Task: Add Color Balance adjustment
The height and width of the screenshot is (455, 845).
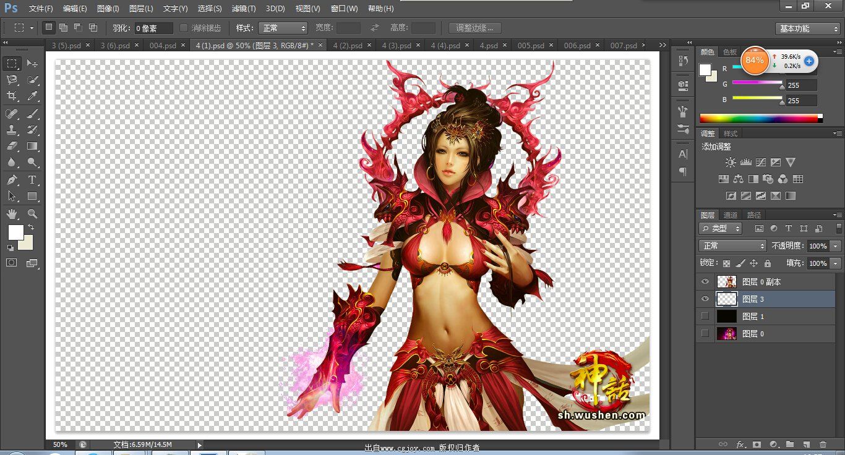Action: point(738,179)
